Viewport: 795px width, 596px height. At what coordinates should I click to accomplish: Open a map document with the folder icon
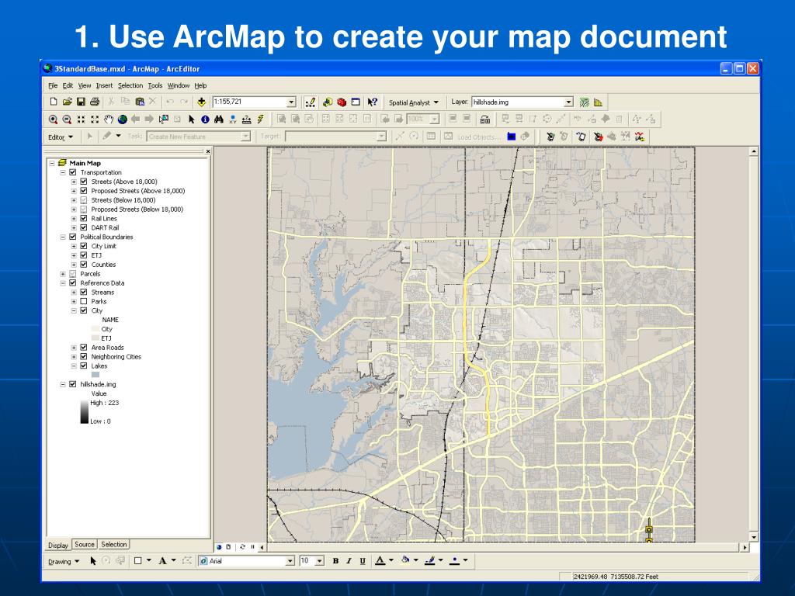pos(67,102)
